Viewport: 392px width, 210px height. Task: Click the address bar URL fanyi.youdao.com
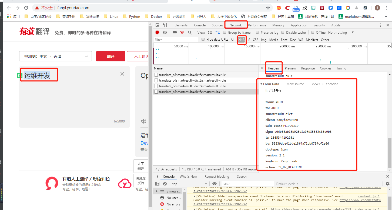(73, 8)
